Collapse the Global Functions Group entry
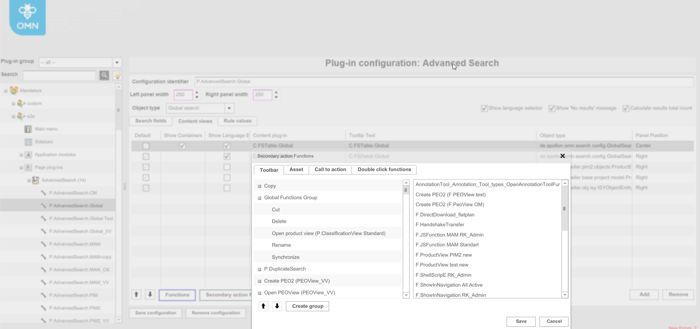Image resolution: width=700 pixels, height=329 pixels. pyautogui.click(x=259, y=198)
